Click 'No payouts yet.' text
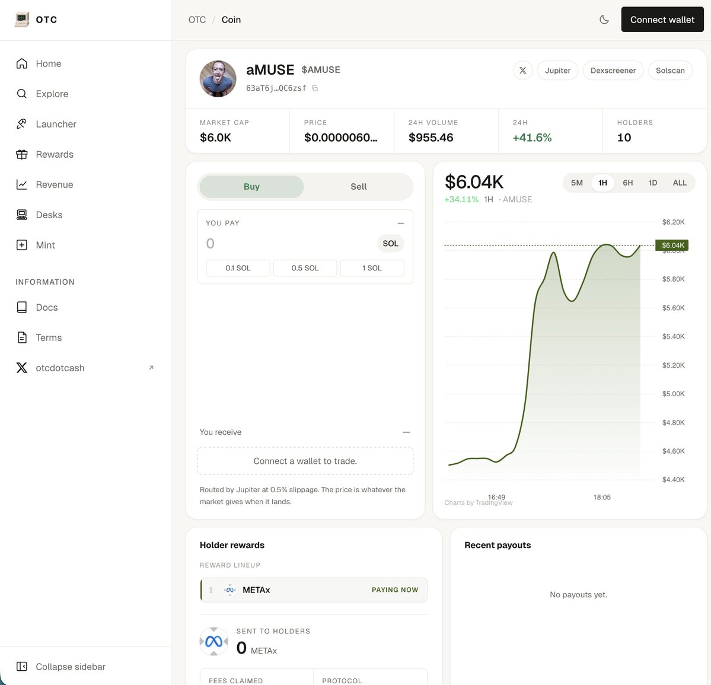Viewport: 711px width, 685px height. tap(579, 594)
